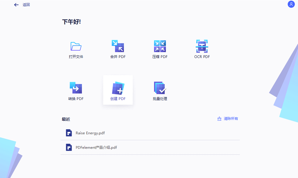Click the file icon beside PDFelement产品介绍.pdf

[x=69, y=147]
